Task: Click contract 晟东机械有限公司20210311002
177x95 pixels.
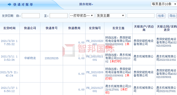Action: tap(166, 58)
